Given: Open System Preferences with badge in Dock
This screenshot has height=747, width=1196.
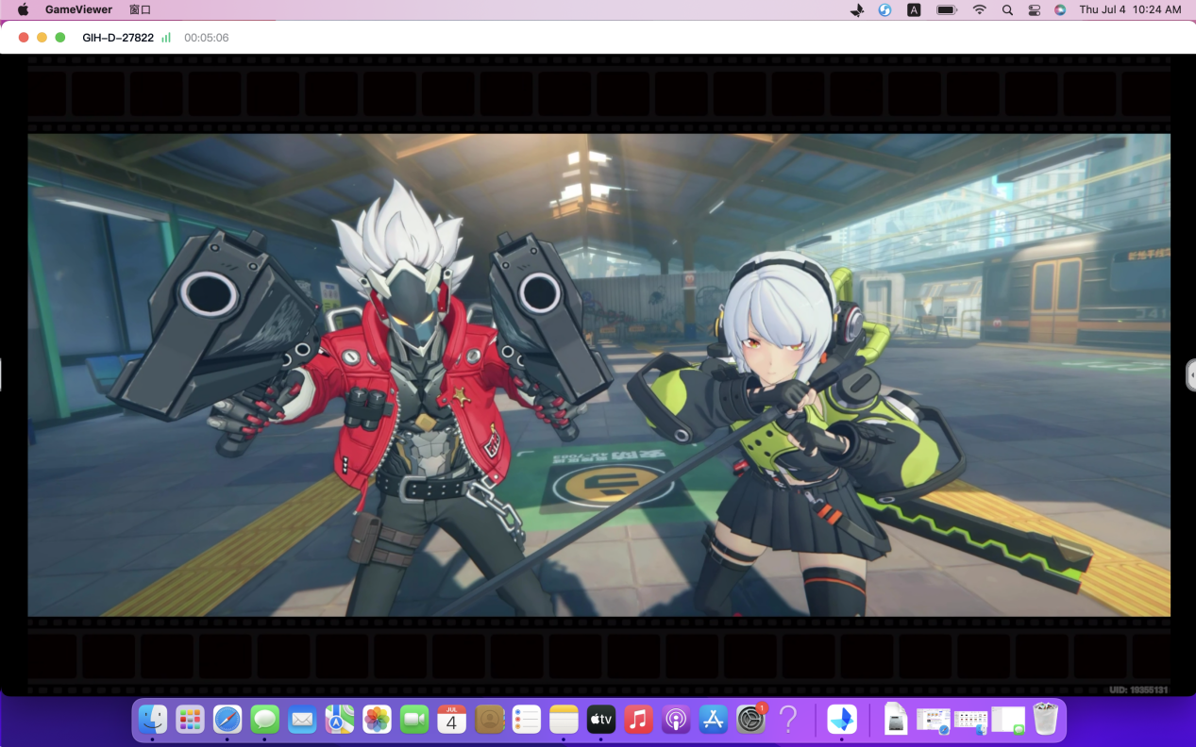Looking at the screenshot, I should click(750, 720).
